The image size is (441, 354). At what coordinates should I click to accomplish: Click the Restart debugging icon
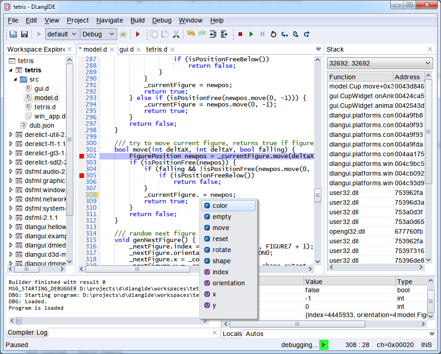273,34
